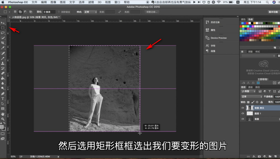
Task: Select the Crop tool
Action: click(3, 43)
